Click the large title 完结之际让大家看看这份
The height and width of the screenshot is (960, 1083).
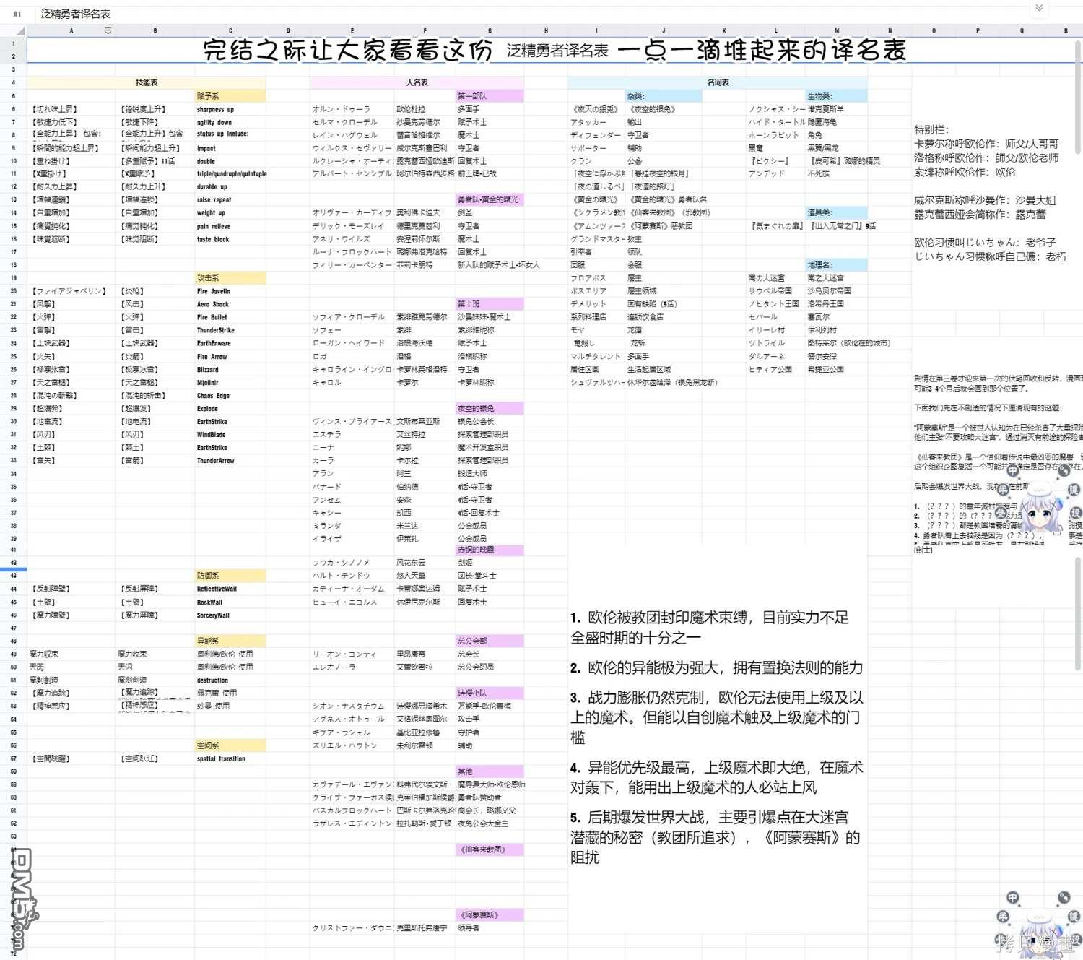(348, 50)
